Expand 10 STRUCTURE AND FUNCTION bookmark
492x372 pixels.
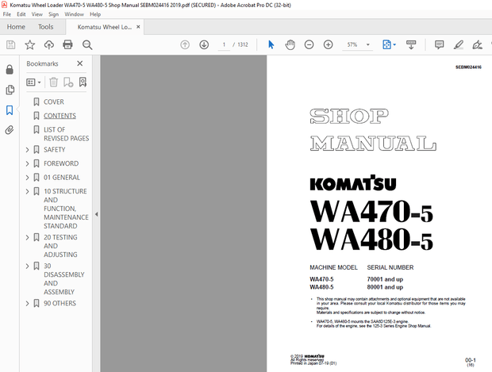[27, 191]
